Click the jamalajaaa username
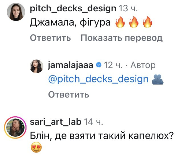189x158 pixels. click(x=70, y=65)
